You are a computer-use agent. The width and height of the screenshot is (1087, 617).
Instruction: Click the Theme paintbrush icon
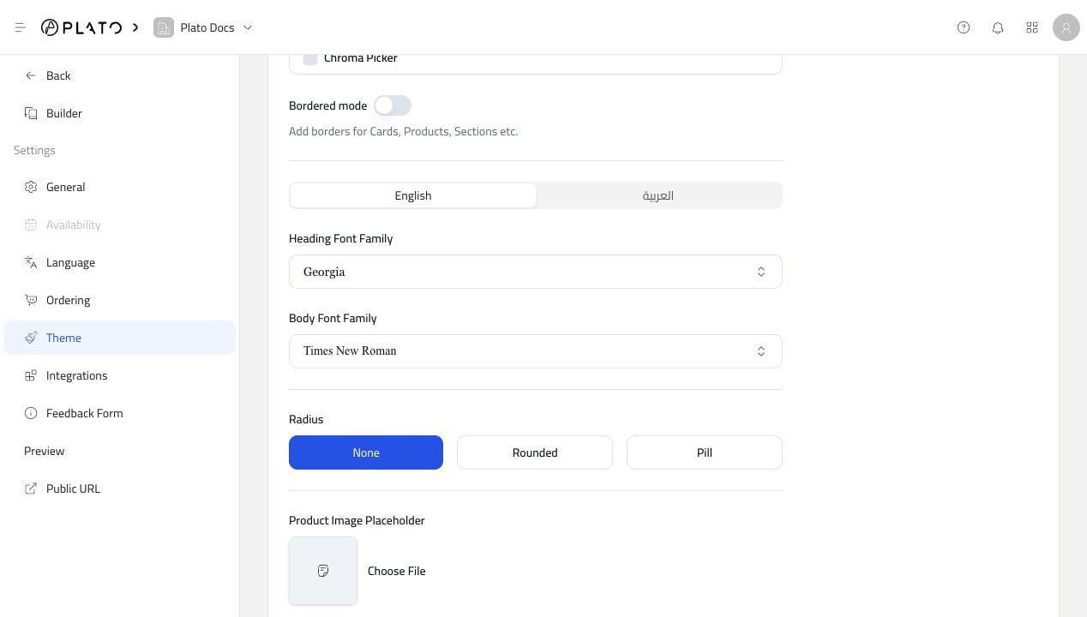point(31,338)
